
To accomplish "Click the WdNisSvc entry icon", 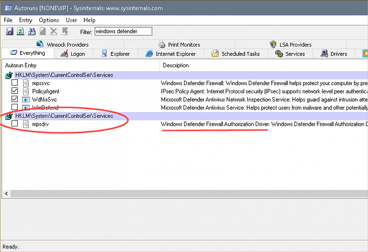I will click(26, 100).
